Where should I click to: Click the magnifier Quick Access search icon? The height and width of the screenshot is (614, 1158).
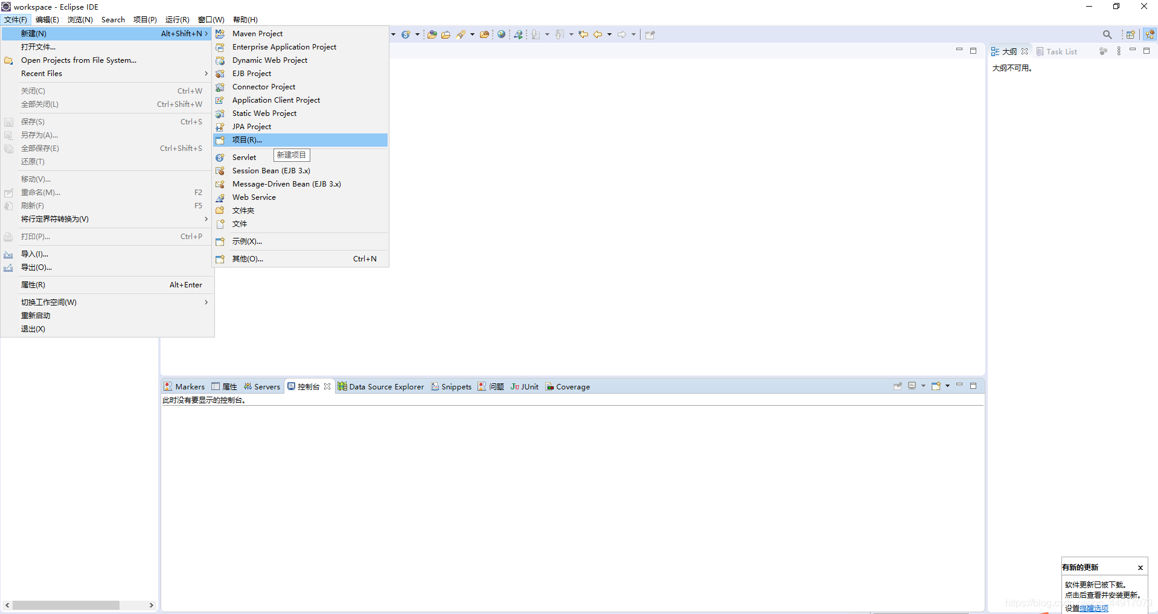(x=1107, y=34)
